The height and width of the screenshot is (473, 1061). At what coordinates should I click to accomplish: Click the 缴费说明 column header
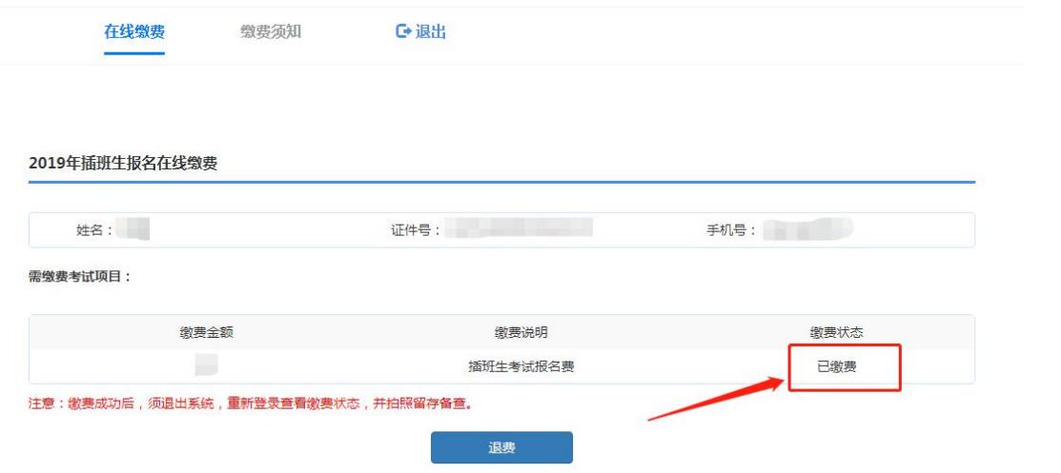[x=521, y=332]
